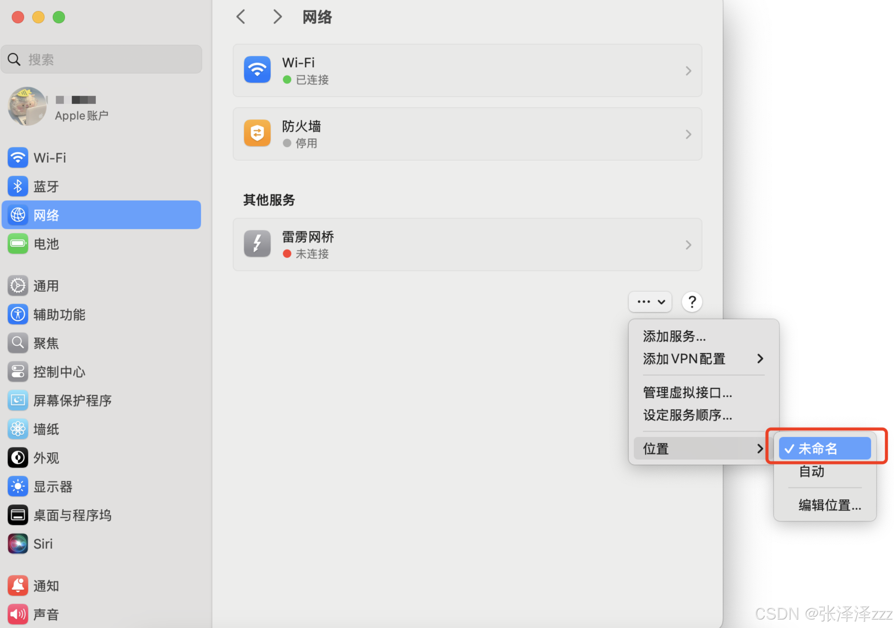Open Accessibility settings icon

tap(18, 314)
